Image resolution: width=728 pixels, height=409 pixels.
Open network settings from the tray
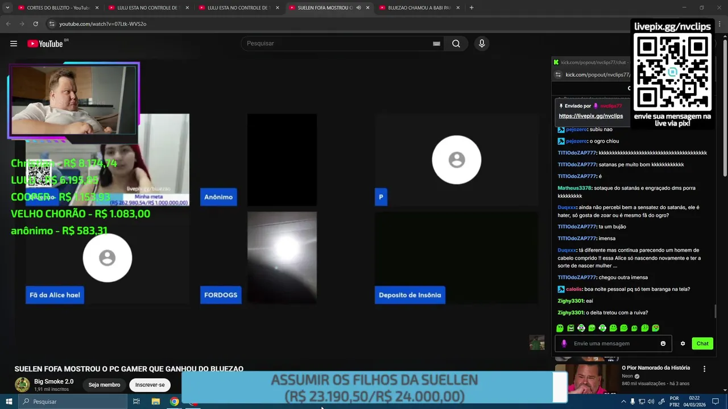pos(642,402)
